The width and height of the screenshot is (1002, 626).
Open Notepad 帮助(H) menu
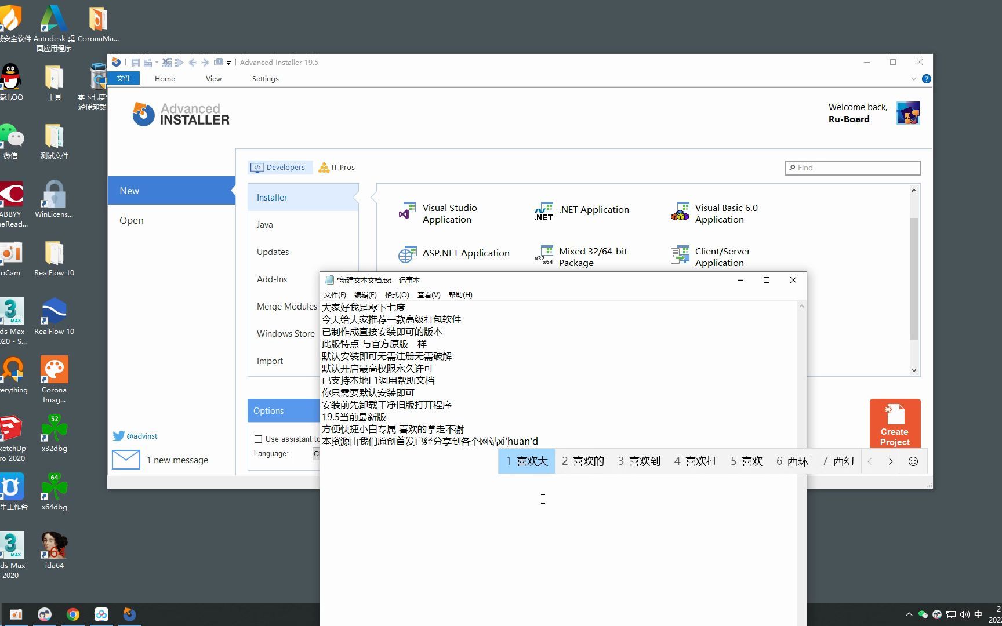(460, 294)
